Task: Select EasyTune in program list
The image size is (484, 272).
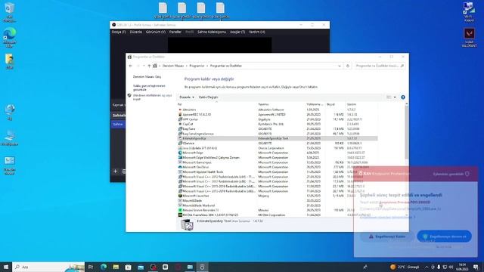Action: pyautogui.click(x=278, y=129)
